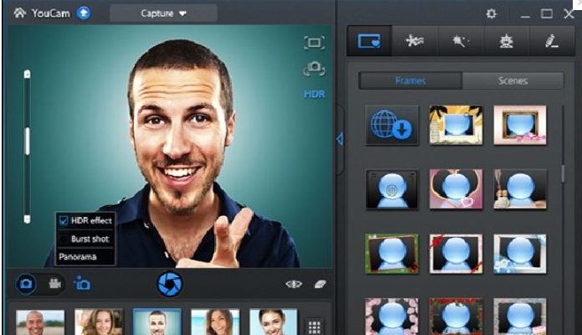The width and height of the screenshot is (582, 335).
Task: Select the highlighted middle photo thumbnail
Action: tap(157, 322)
